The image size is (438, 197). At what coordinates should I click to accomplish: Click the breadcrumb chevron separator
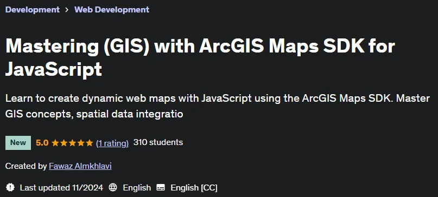[x=67, y=10]
